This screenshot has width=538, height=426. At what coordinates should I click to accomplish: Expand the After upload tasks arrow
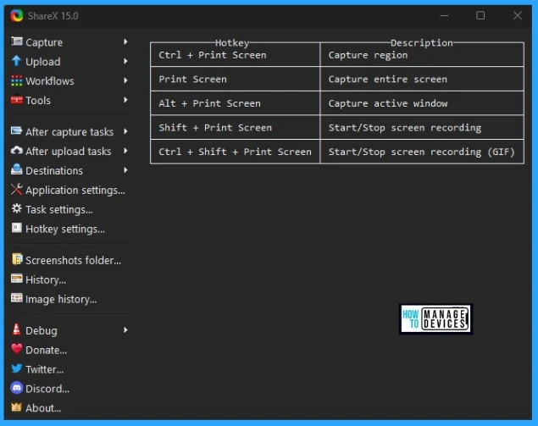coord(125,151)
